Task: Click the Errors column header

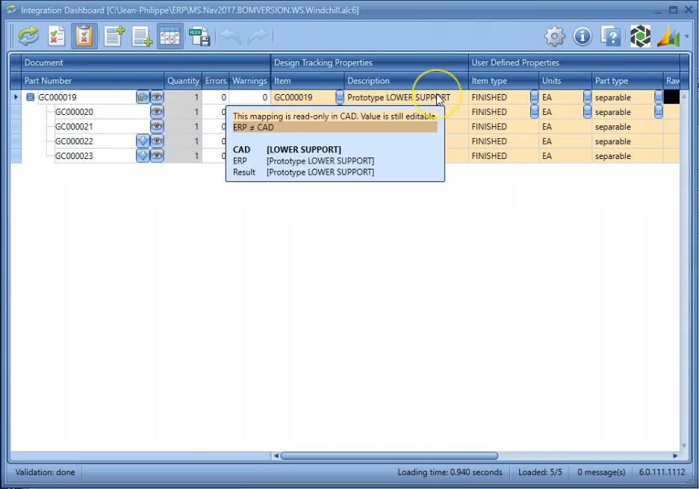Action: (x=216, y=81)
